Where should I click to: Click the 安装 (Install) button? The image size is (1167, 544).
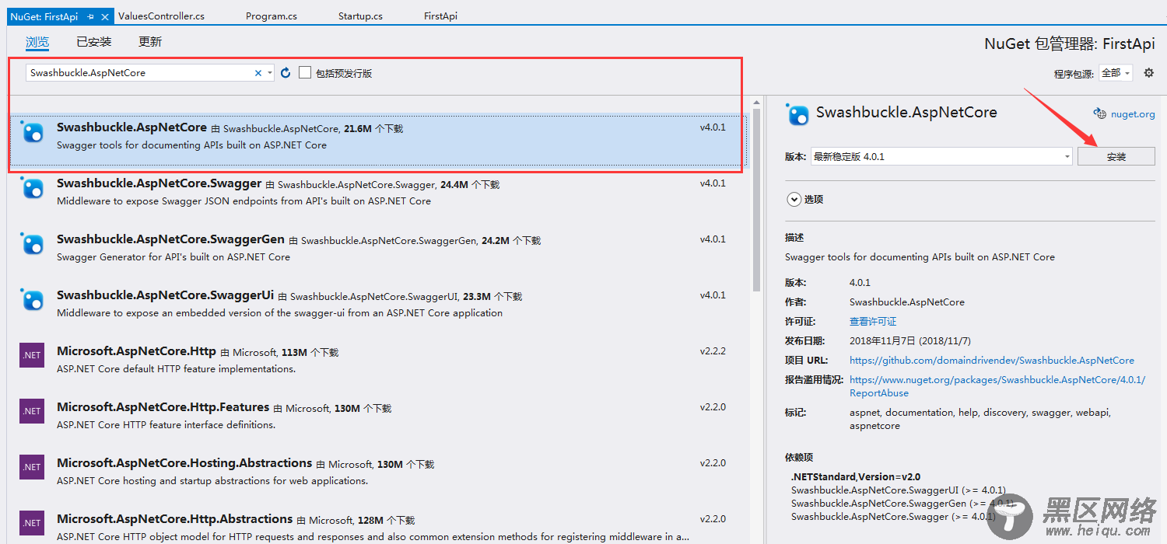[x=1116, y=156]
